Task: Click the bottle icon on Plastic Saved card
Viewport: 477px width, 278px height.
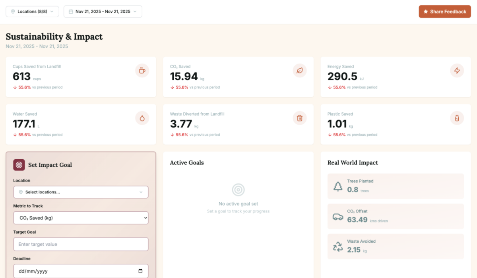Action: pyautogui.click(x=457, y=118)
